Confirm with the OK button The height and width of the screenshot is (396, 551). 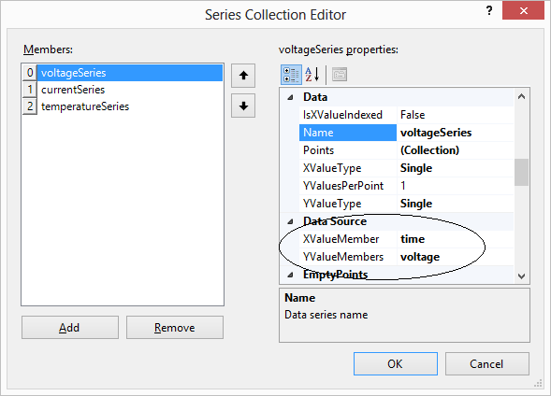396,364
